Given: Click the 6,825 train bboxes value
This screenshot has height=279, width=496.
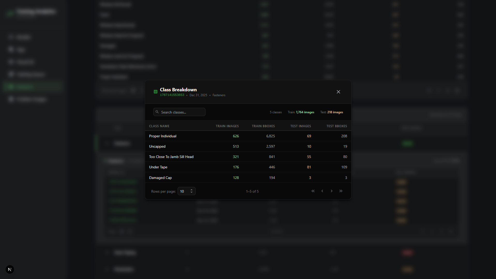Looking at the screenshot, I should (x=271, y=136).
